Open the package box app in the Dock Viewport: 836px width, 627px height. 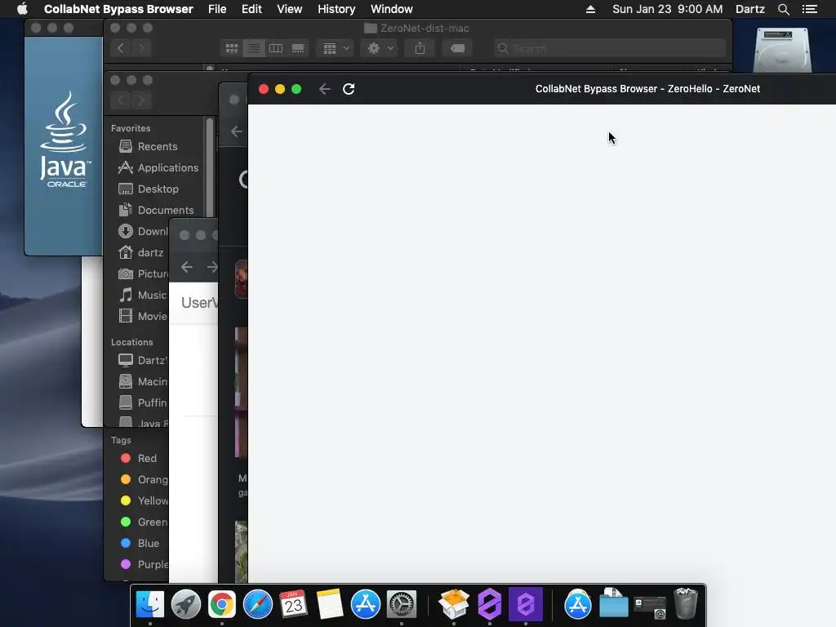point(454,605)
